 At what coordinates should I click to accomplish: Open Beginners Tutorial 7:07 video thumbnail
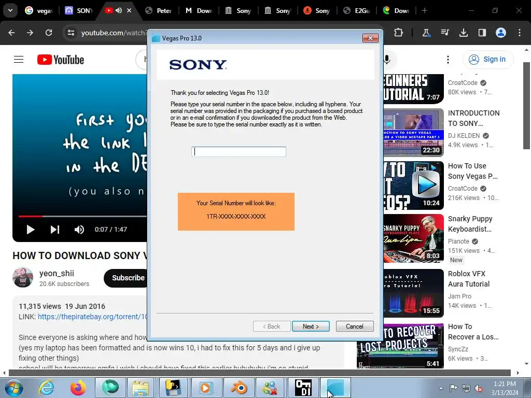point(413,88)
